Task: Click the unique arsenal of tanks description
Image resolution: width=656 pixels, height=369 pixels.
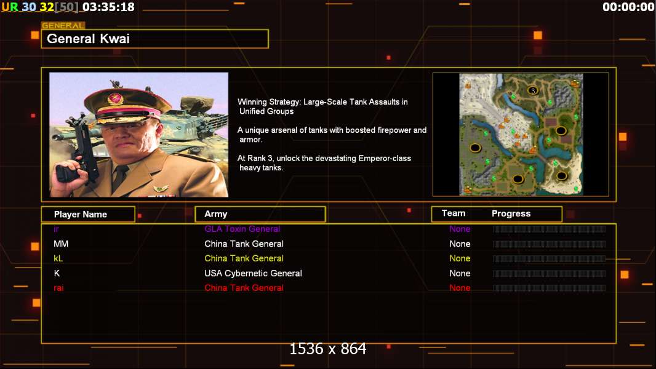Action: pos(332,135)
